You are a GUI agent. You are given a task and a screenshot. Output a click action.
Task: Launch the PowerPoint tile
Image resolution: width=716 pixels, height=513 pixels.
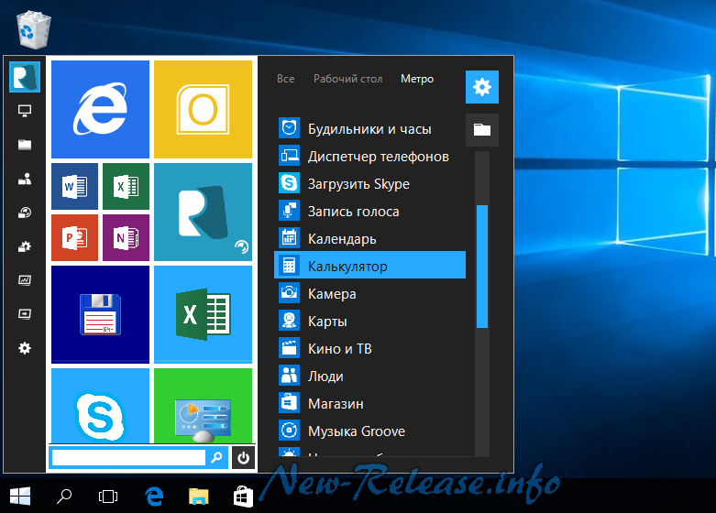coord(74,238)
